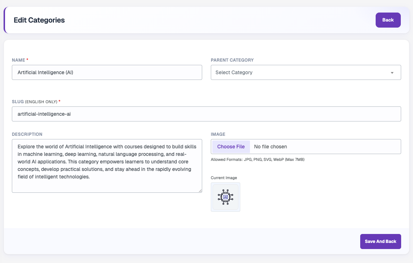Open the Parent Category dropdown
The image size is (413, 263).
click(306, 72)
